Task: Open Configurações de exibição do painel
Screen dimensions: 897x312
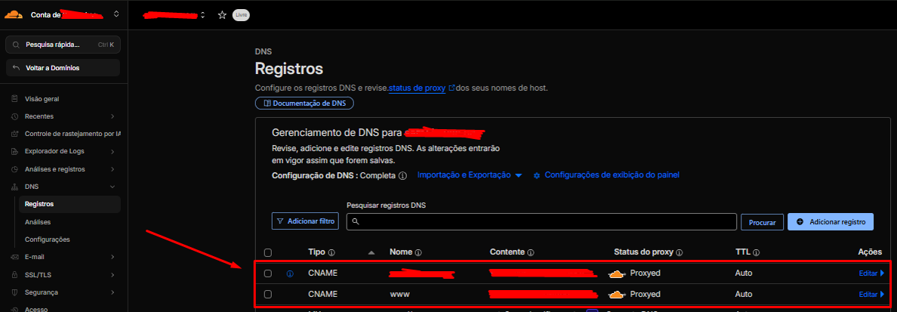Action: (x=606, y=175)
